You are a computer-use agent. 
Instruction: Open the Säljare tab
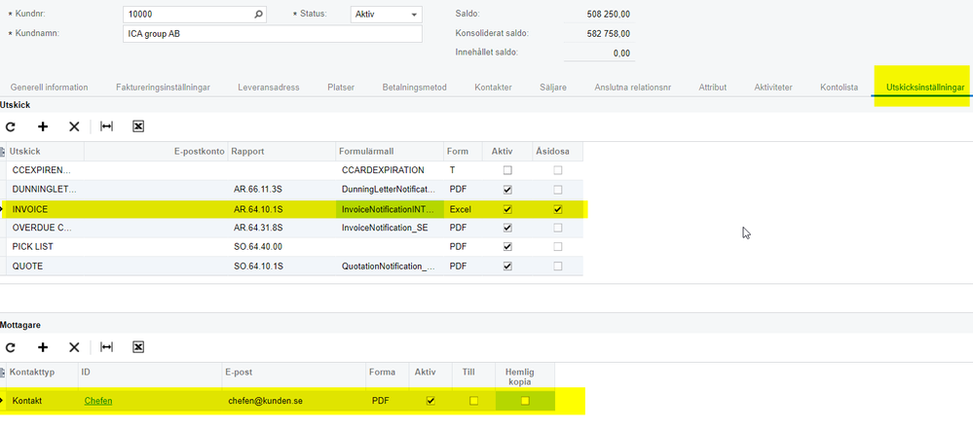tap(553, 88)
